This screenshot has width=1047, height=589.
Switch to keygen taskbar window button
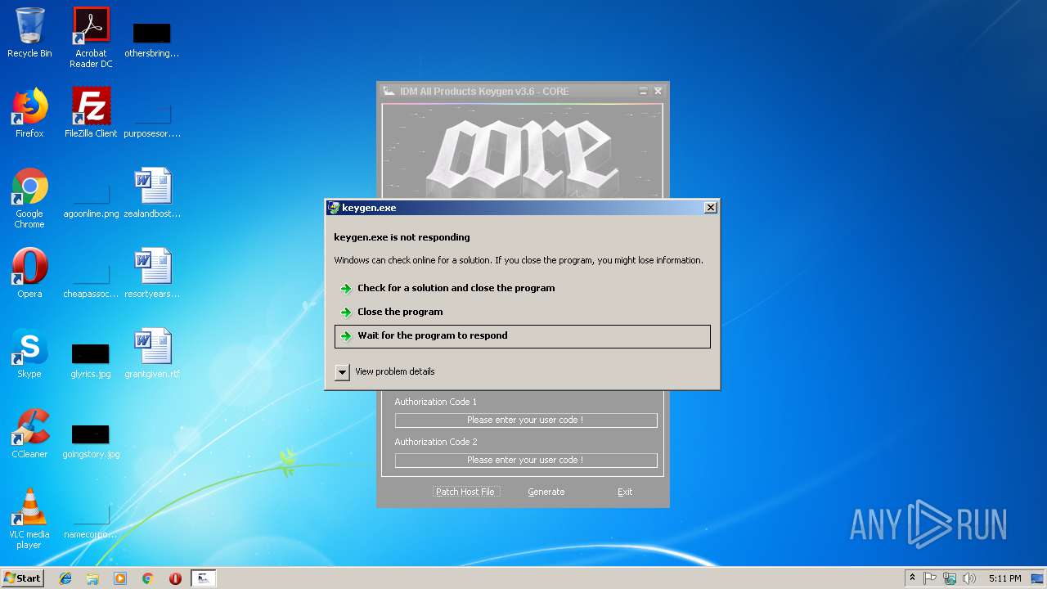coord(204,578)
